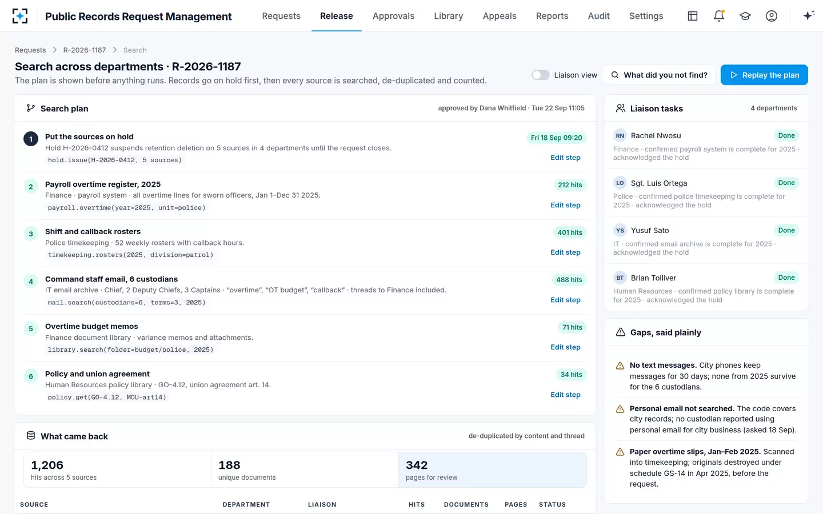
Task: Edit step for Put the sources on hold
Action: (x=565, y=158)
